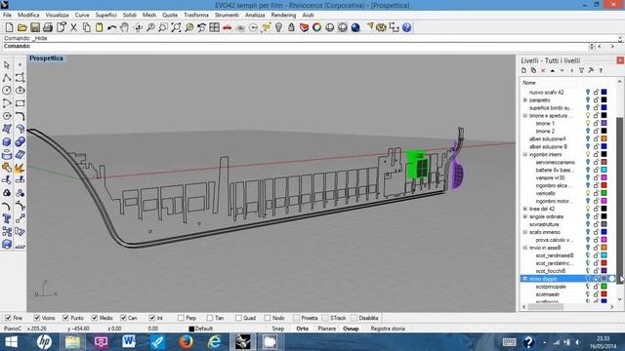Open the Superfici menu
625x351 pixels.
click(x=106, y=15)
